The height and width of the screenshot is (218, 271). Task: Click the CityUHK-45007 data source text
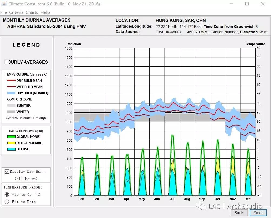[x=169, y=32]
